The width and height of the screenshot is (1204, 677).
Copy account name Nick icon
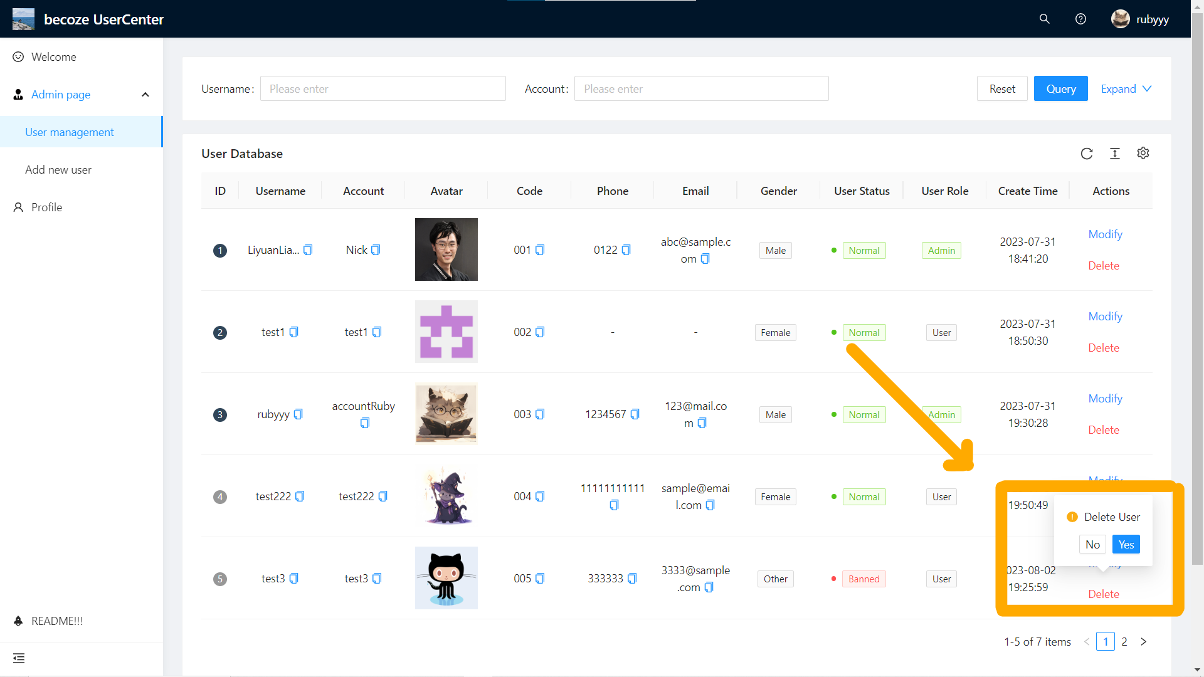click(x=376, y=250)
